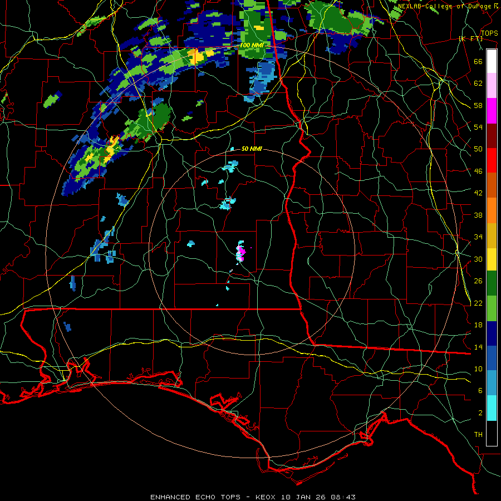Click the legend value "30"
This screenshot has width=501, height=501.
[x=478, y=259]
